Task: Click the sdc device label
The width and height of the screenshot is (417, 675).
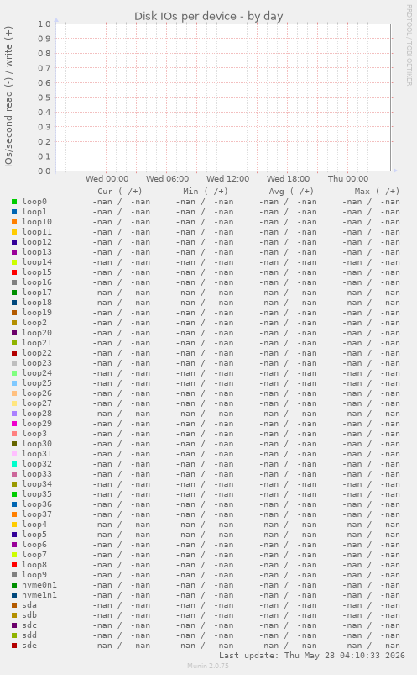Action: (x=29, y=625)
